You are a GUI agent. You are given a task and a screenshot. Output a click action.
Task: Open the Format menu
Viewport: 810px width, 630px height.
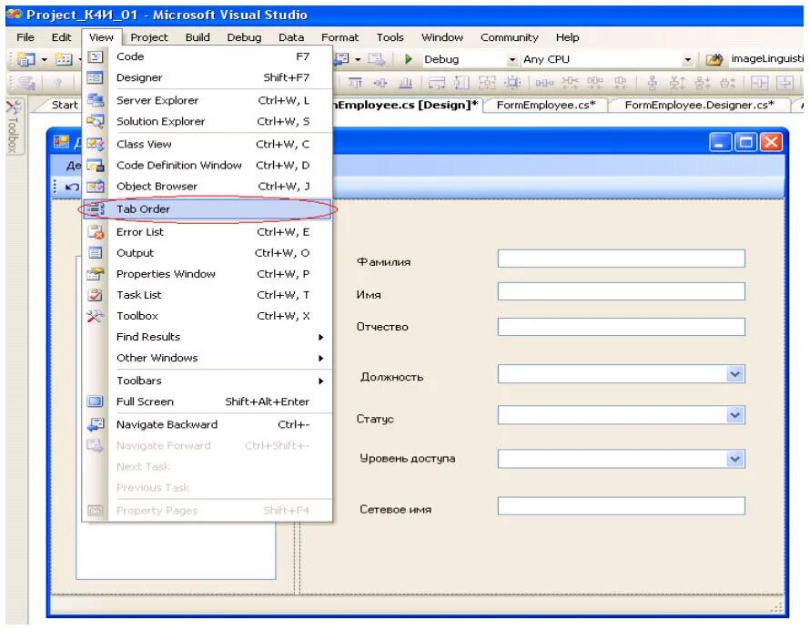[x=339, y=37]
